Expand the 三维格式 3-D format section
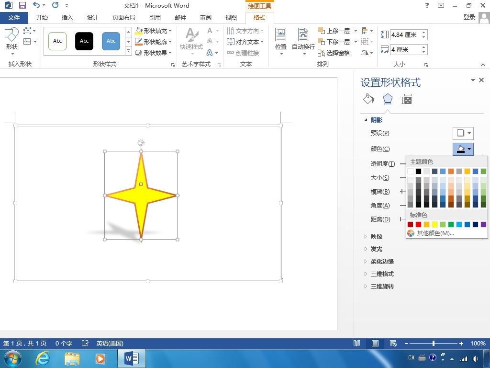Image resolution: width=490 pixels, height=368 pixels. tap(365, 274)
